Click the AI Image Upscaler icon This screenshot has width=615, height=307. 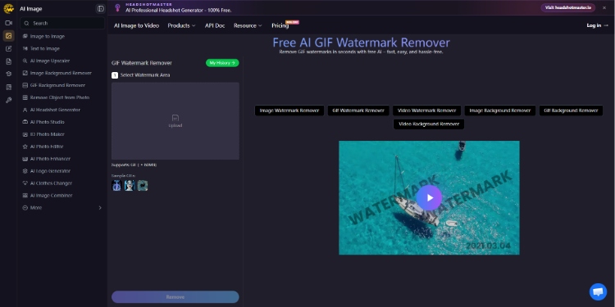click(25, 61)
